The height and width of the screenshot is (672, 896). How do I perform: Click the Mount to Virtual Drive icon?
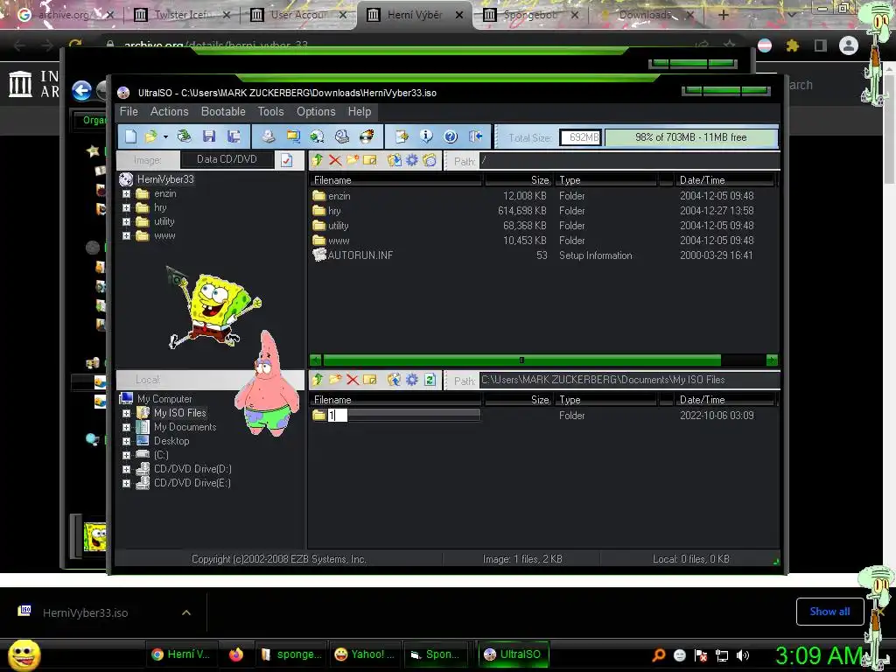click(342, 136)
